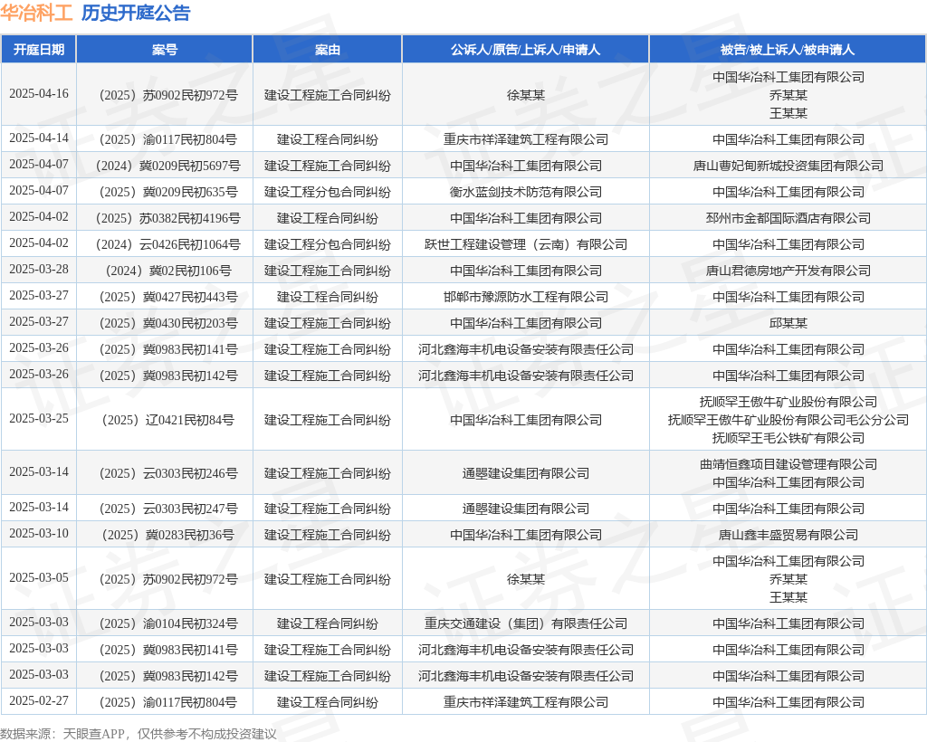Click the date 2025-04-14
This screenshot has height=742, width=927.
tap(38, 138)
